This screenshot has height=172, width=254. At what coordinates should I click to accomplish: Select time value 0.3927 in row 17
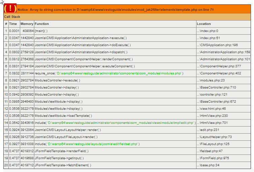14,144
